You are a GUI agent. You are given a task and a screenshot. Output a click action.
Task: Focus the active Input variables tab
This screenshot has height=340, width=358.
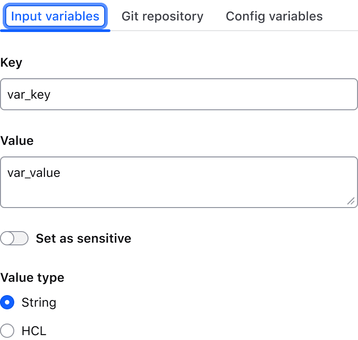(55, 16)
